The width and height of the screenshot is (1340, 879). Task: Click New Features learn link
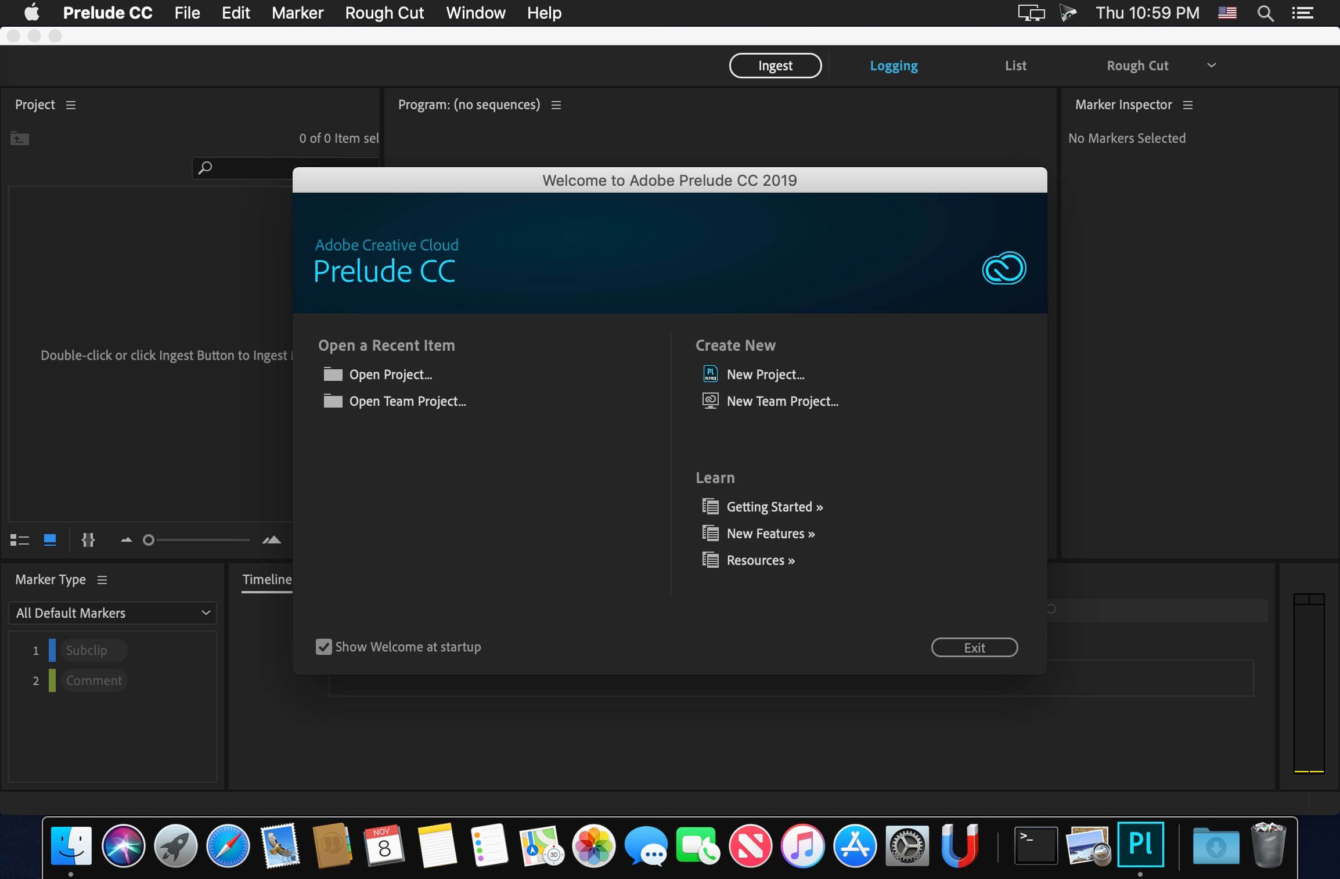click(770, 533)
